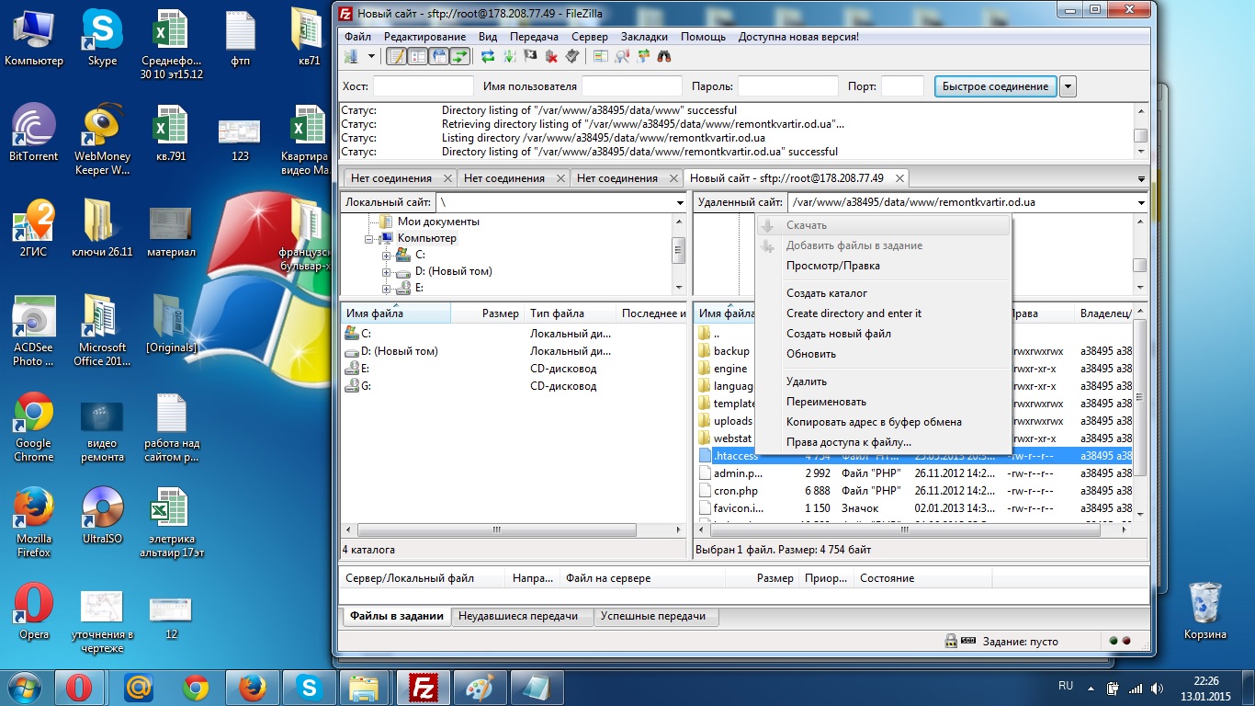1255x706 pixels.
Task: Click the process queue toolbar icon
Action: (508, 57)
